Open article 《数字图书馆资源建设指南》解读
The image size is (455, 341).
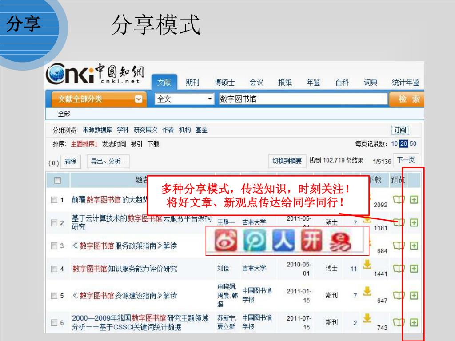pos(124,296)
